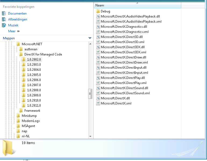Viewport: 207px width, 161px height.
Task: Select the Minidump folder in tree
Action: click(x=27, y=116)
